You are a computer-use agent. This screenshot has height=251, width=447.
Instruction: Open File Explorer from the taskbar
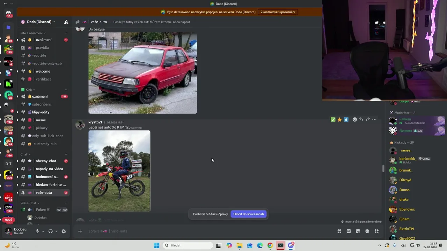240,245
